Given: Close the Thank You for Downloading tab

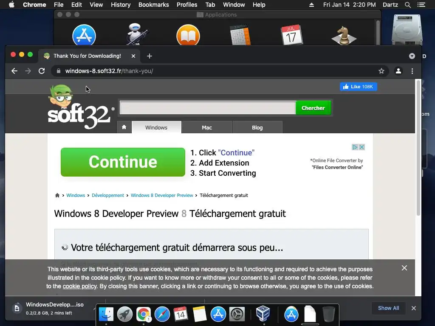Looking at the screenshot, I should point(133,56).
